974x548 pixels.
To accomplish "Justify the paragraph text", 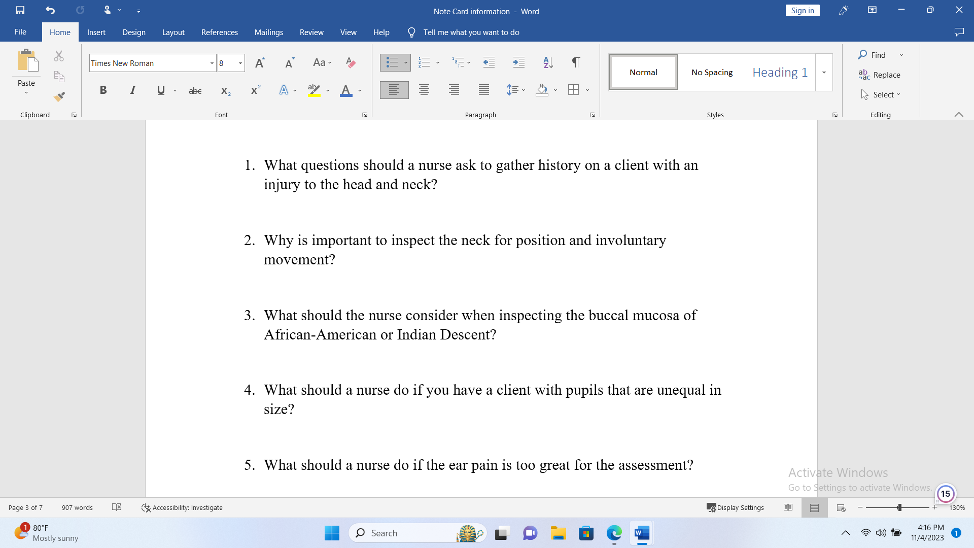I will point(484,90).
